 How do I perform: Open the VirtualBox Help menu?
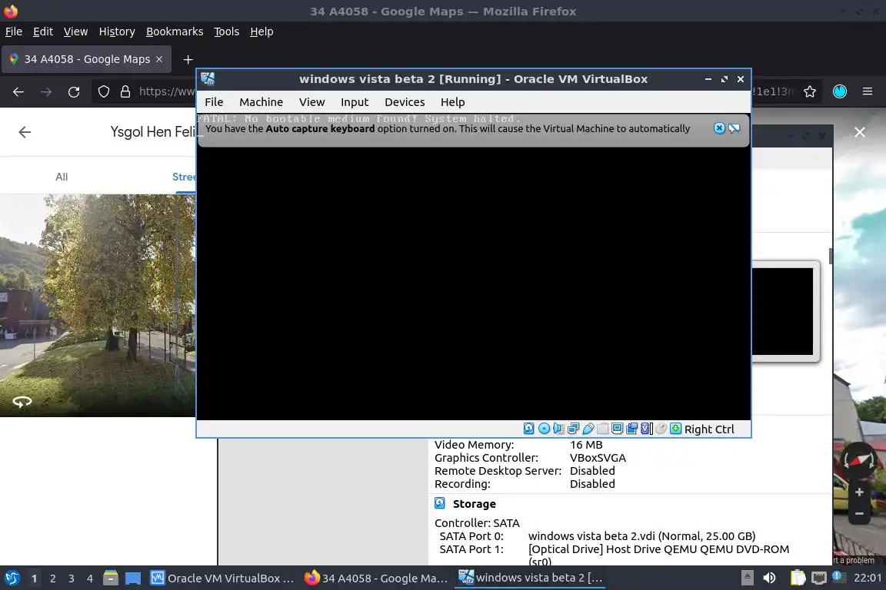click(452, 102)
